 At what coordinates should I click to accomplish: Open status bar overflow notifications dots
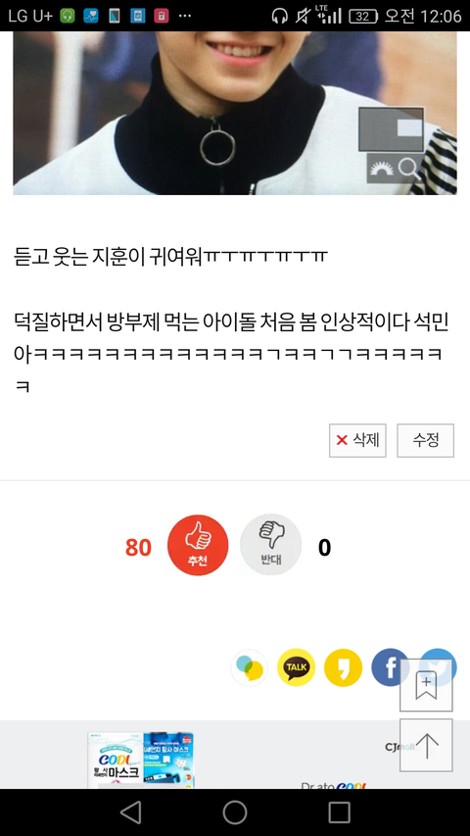point(184,16)
